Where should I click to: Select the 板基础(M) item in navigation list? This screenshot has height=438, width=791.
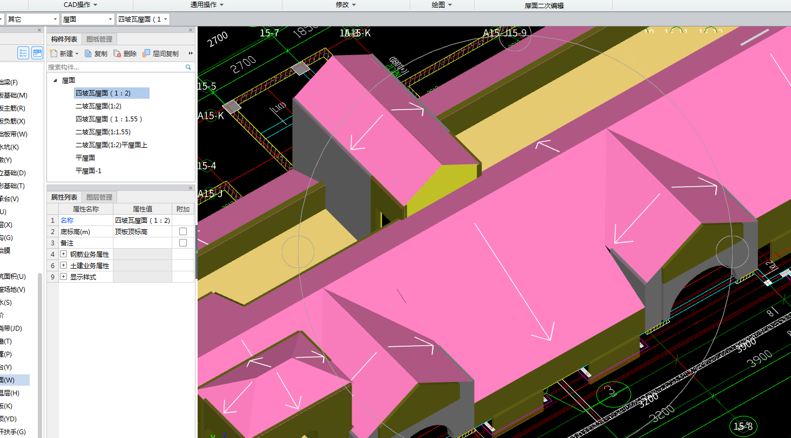pyautogui.click(x=13, y=95)
